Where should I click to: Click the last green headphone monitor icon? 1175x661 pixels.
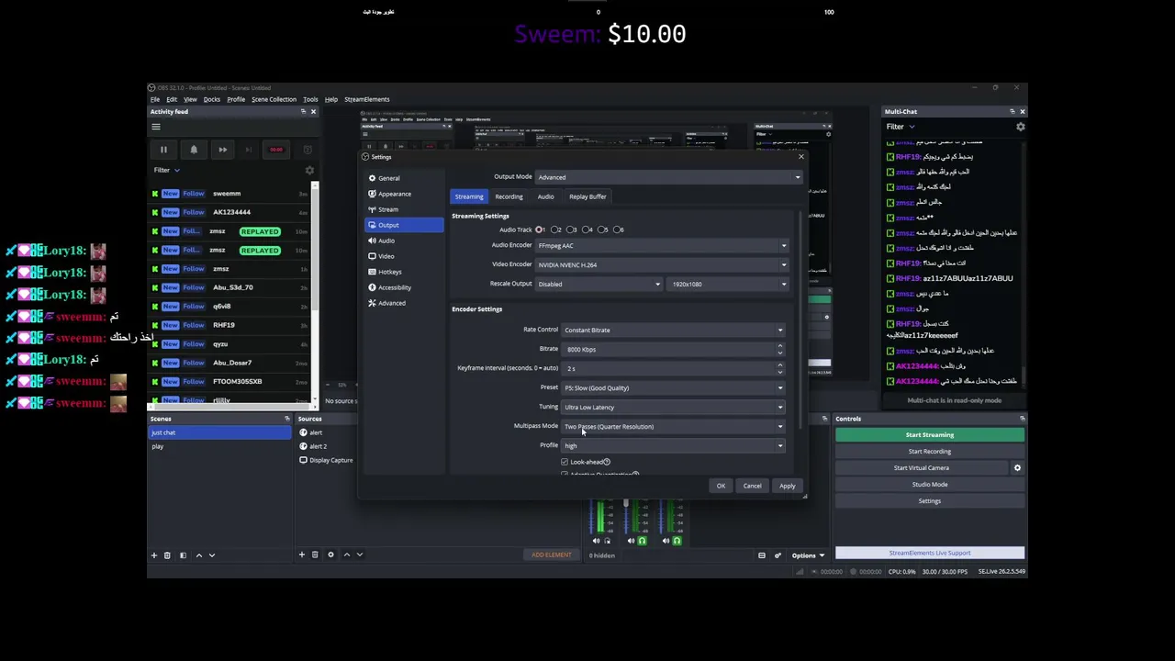[677, 541]
